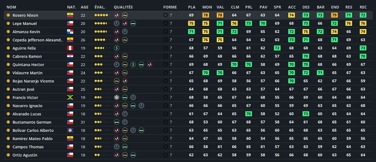
Task: Click Lepe Manuel's time trial clock icon
Action: tap(117, 24)
